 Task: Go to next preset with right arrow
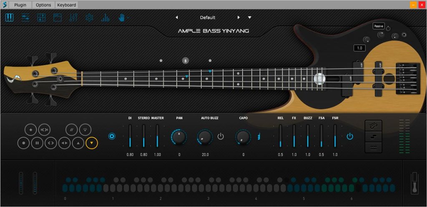pyautogui.click(x=239, y=17)
